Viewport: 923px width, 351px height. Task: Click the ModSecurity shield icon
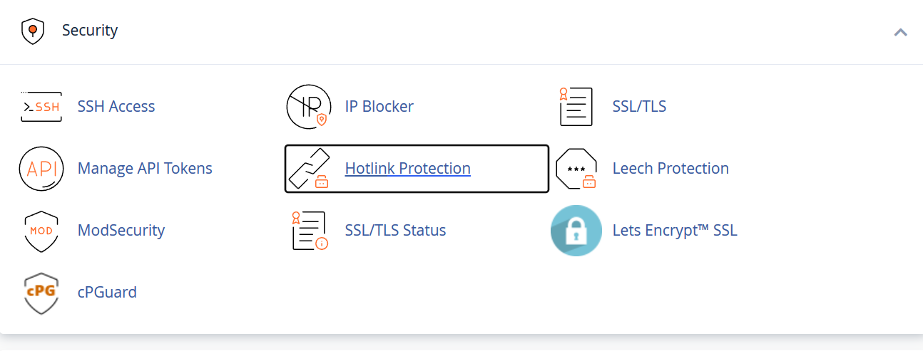(41, 231)
